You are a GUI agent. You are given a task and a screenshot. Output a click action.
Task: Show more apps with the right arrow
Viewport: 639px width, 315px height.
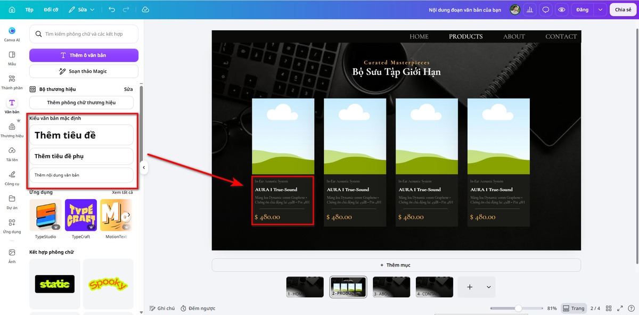(x=128, y=215)
